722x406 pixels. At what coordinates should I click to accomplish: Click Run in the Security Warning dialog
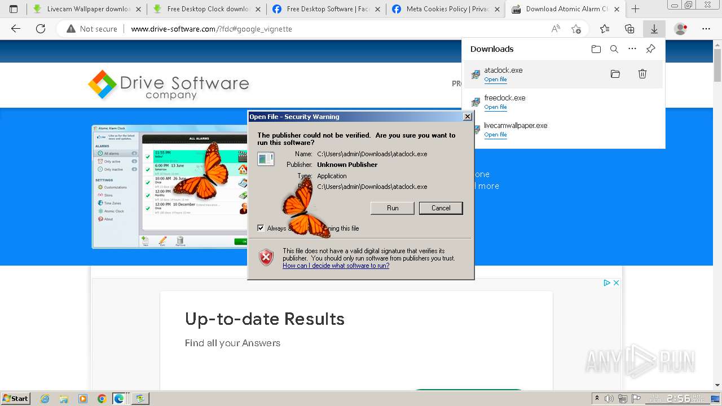click(393, 208)
